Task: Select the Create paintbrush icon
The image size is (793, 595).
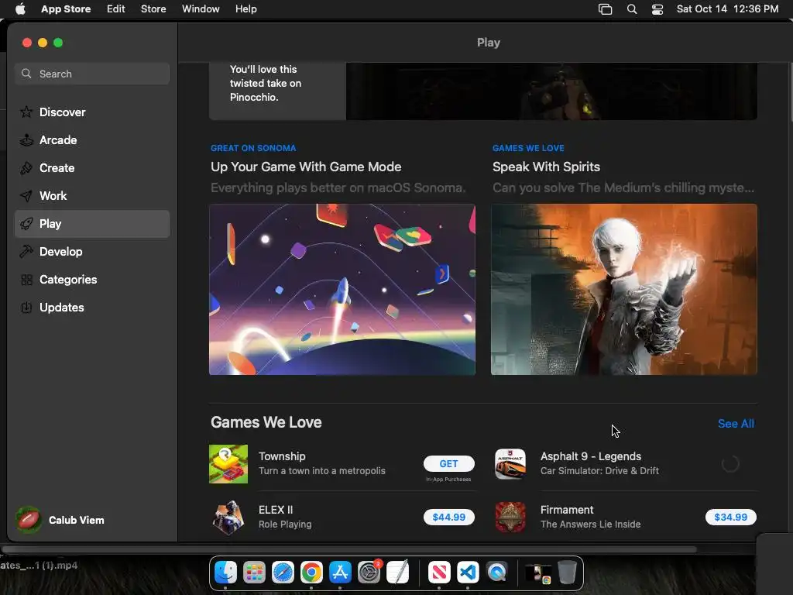Action: pyautogui.click(x=26, y=168)
